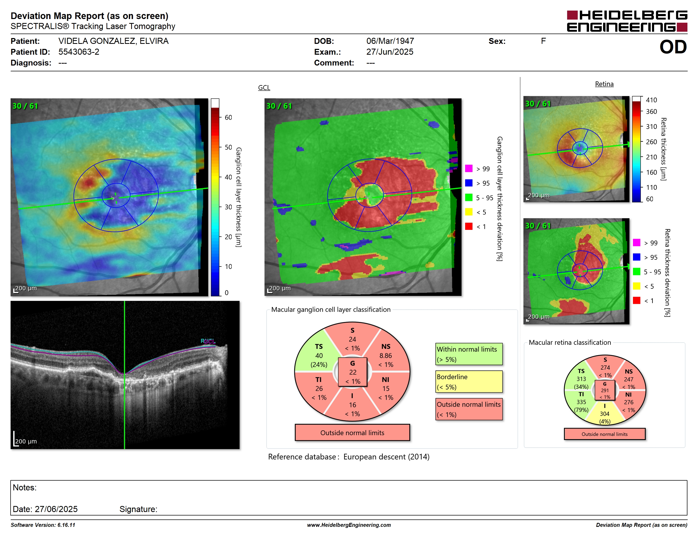The height and width of the screenshot is (539, 698).
Task: Click the Date: 27/06/2025 entry
Action: point(45,509)
